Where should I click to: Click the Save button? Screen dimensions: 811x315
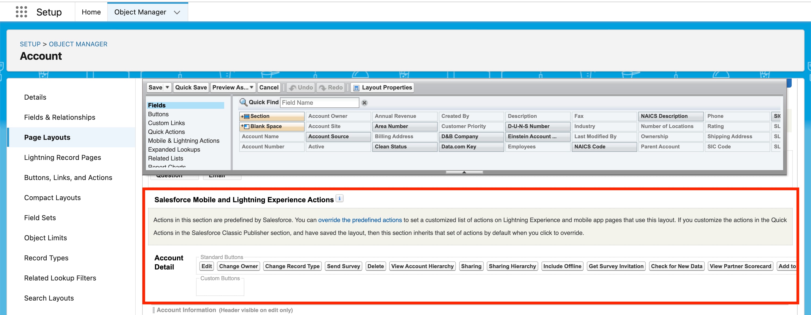(x=155, y=88)
